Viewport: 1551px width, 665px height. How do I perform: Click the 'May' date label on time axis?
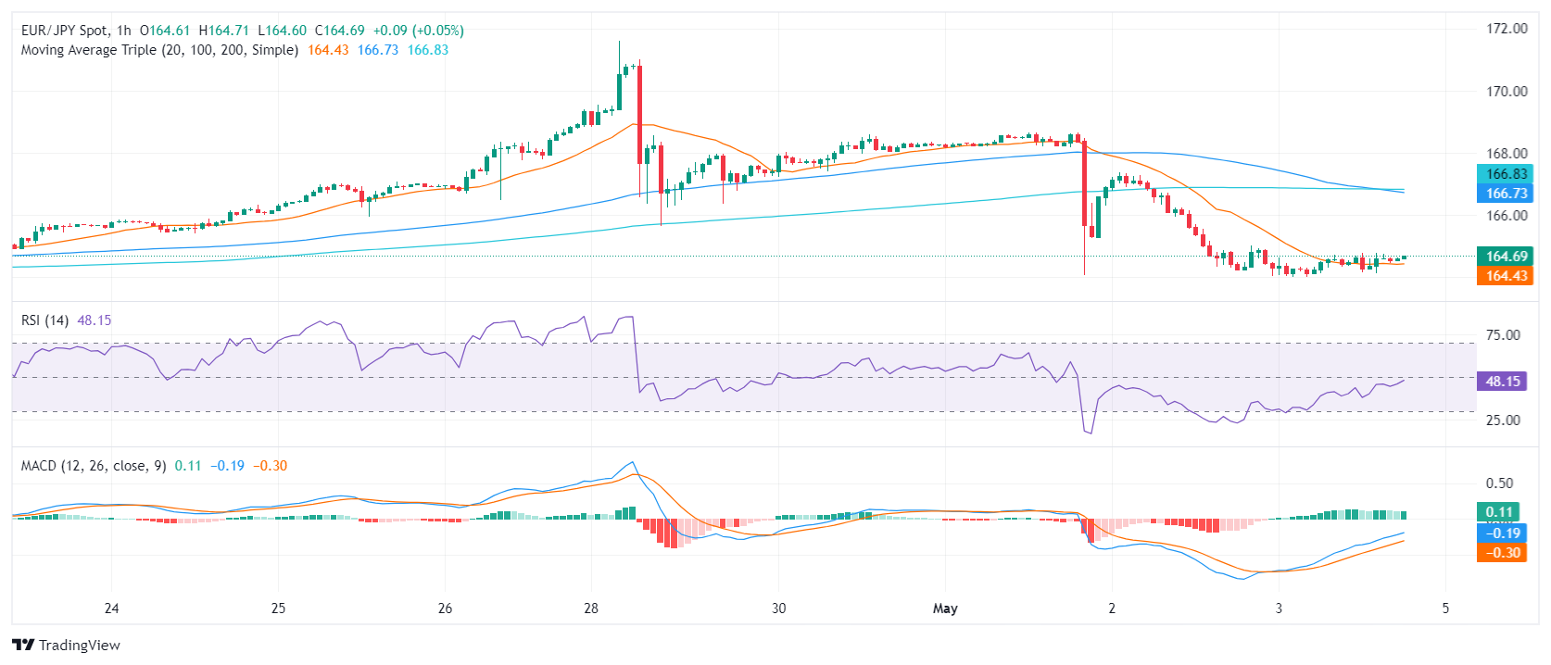point(945,609)
